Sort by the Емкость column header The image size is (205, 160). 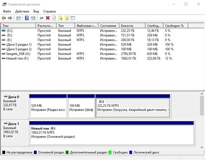tap(132, 26)
